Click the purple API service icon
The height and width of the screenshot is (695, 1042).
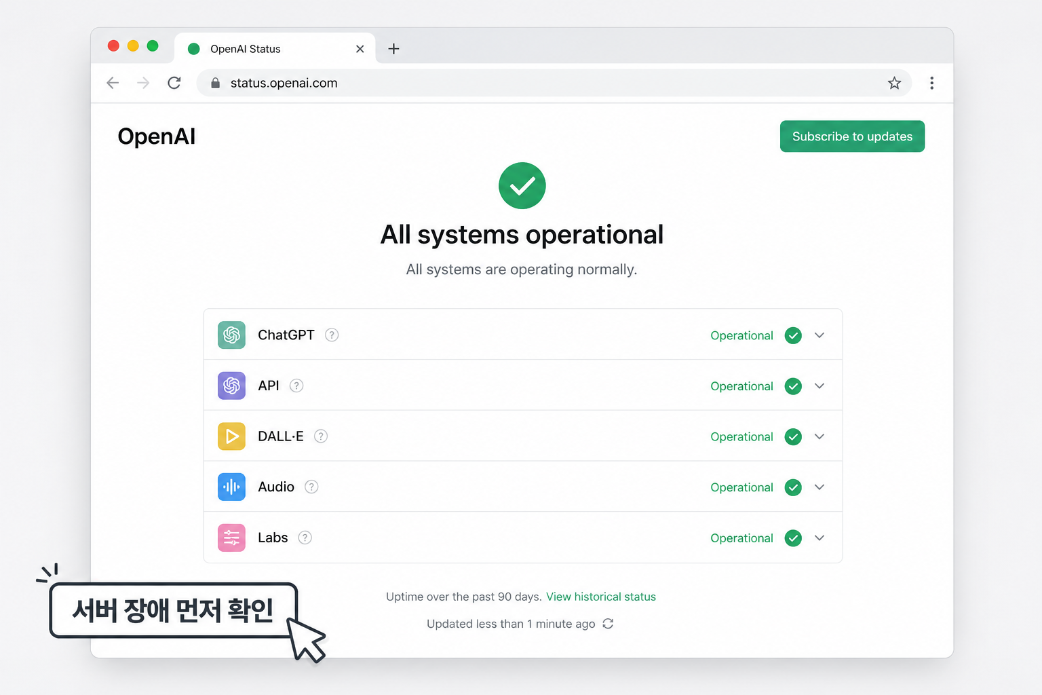point(231,386)
